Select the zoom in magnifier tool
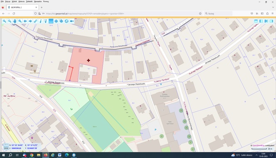Viewport: 276px width, 158px height. (x=5, y=21)
